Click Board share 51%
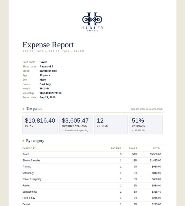 tap(135, 154)
